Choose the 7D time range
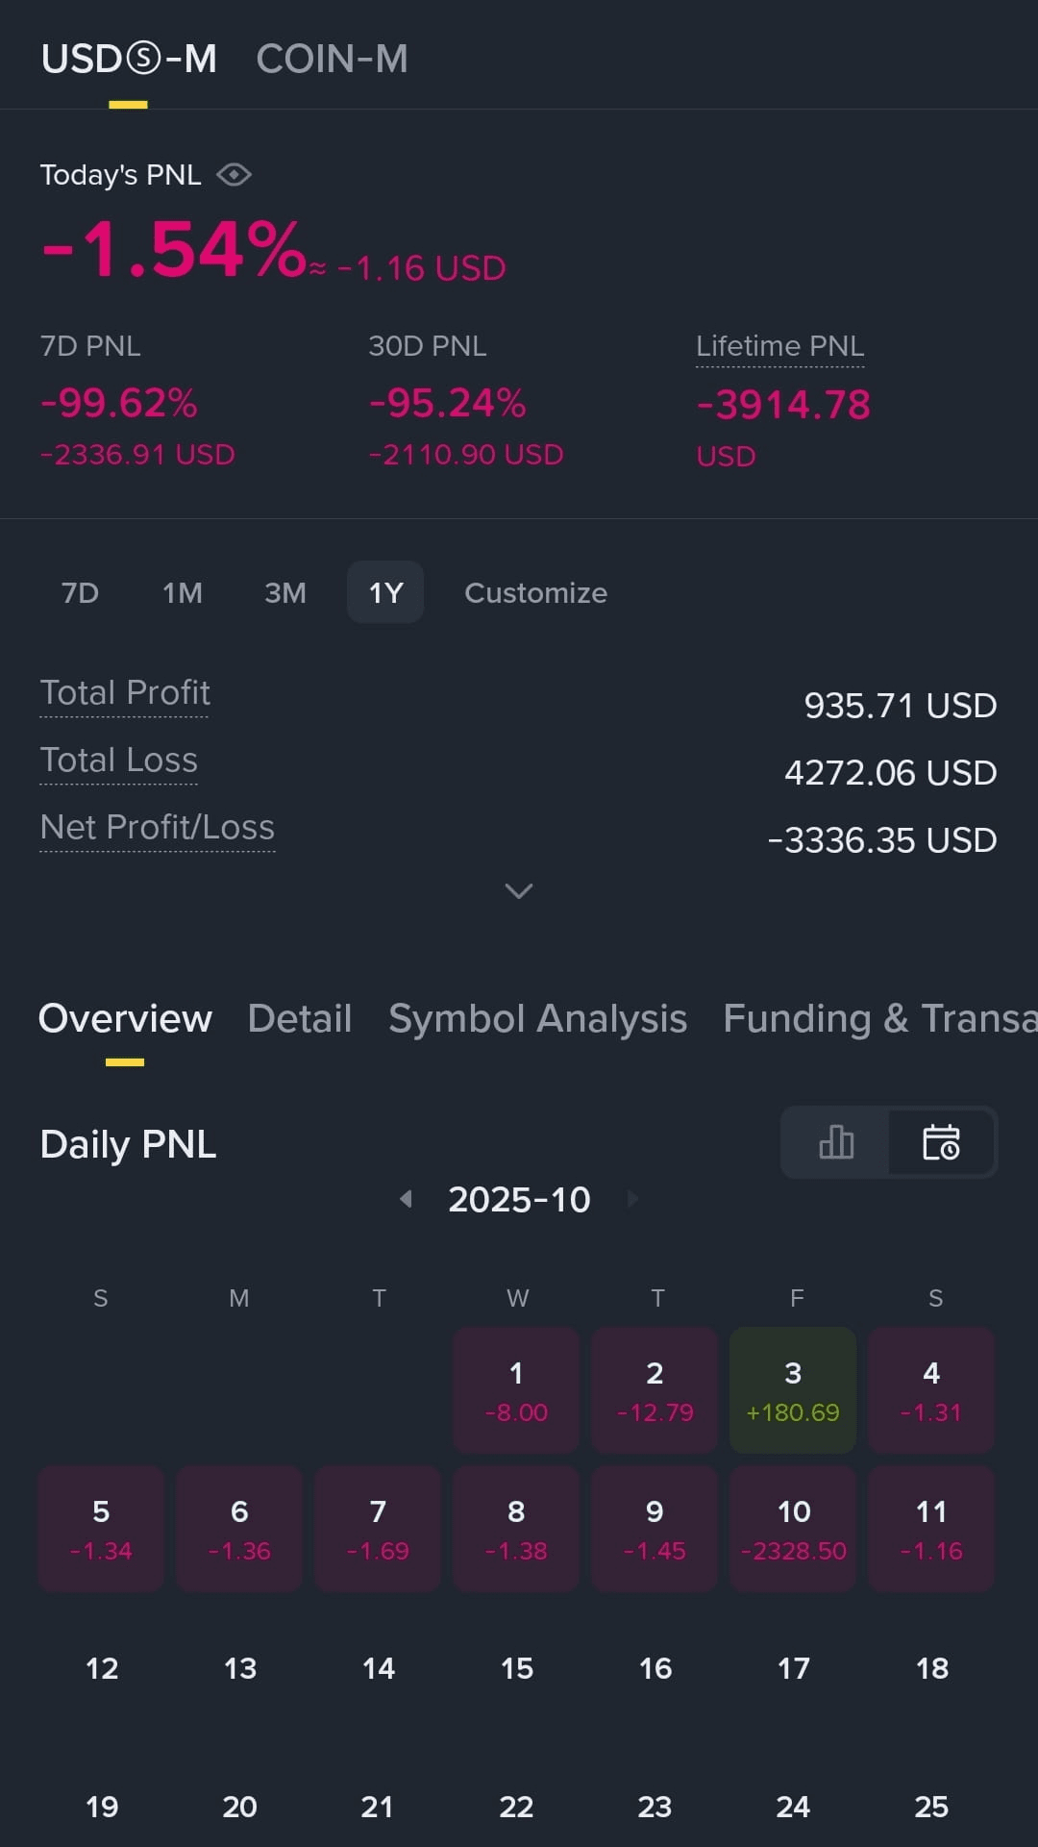 pyautogui.click(x=80, y=592)
